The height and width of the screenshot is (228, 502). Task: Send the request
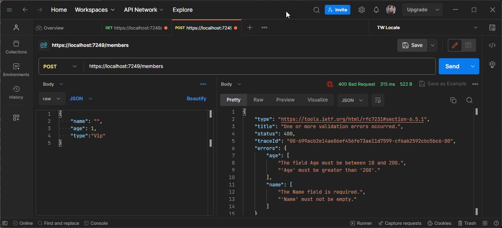point(453,66)
